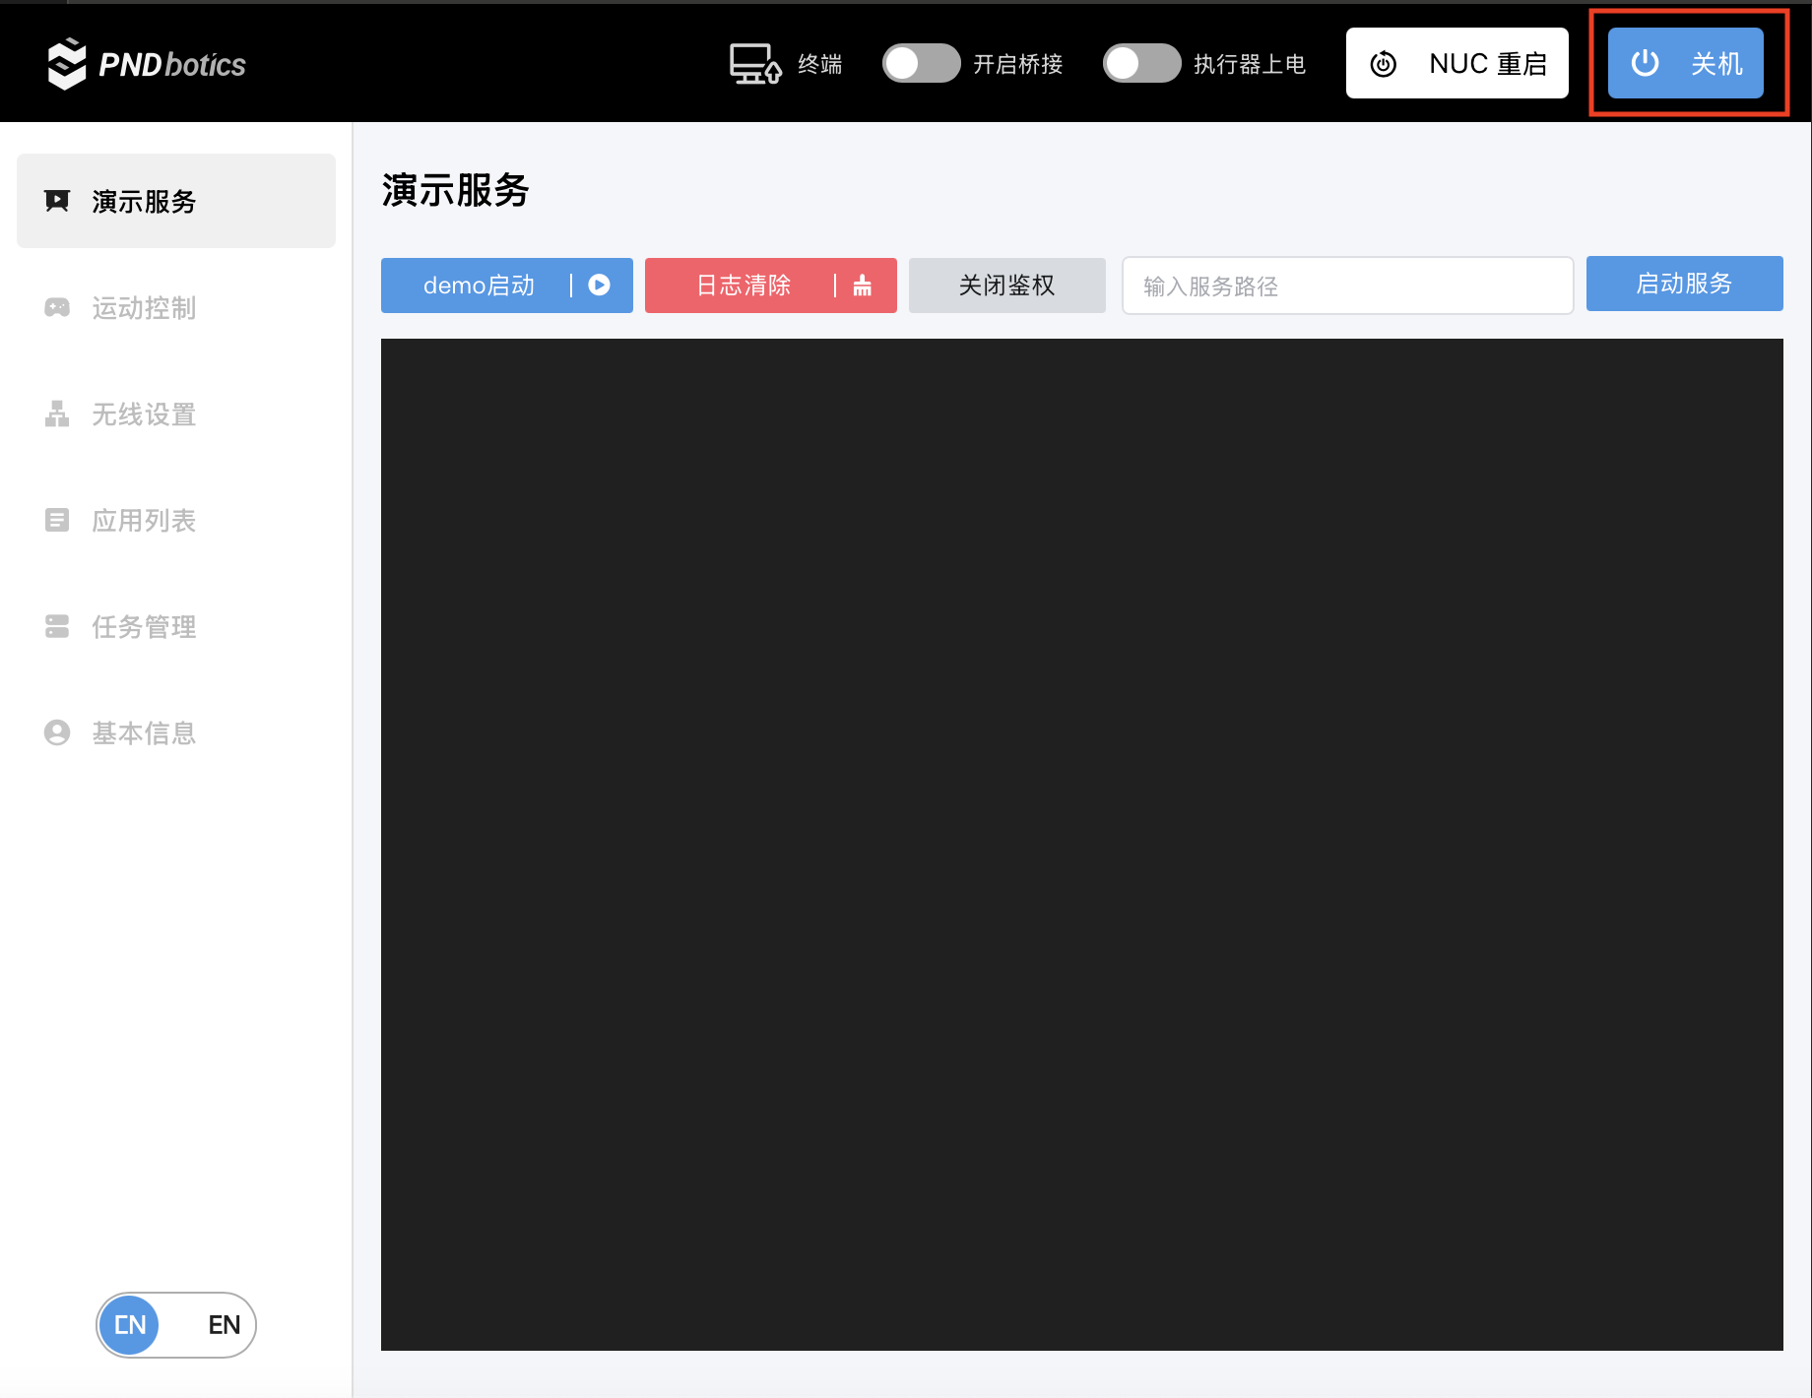Click the document icon for 应用列表
This screenshot has width=1812, height=1398.
(56, 520)
